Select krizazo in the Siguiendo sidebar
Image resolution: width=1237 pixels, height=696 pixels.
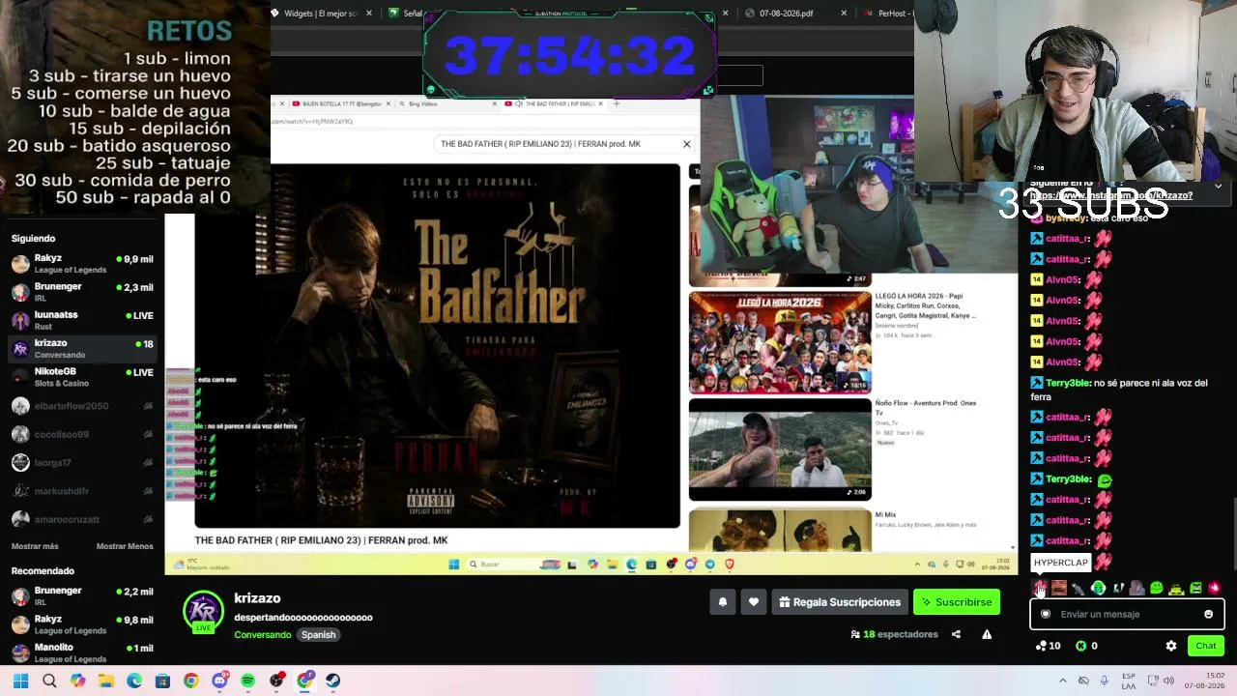pos(82,348)
